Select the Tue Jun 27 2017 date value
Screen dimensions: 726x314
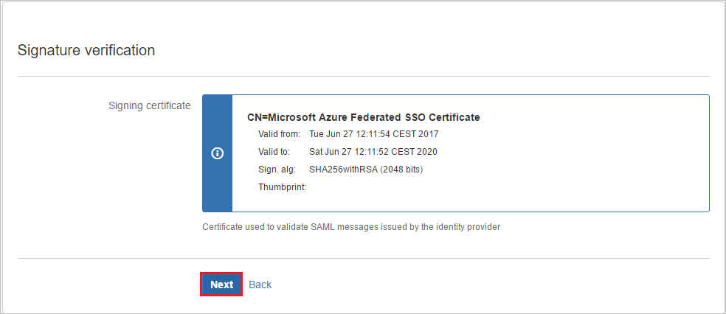tap(373, 134)
